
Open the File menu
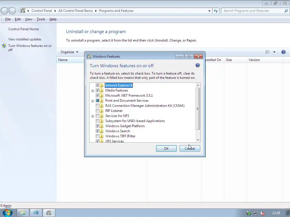point(8,19)
